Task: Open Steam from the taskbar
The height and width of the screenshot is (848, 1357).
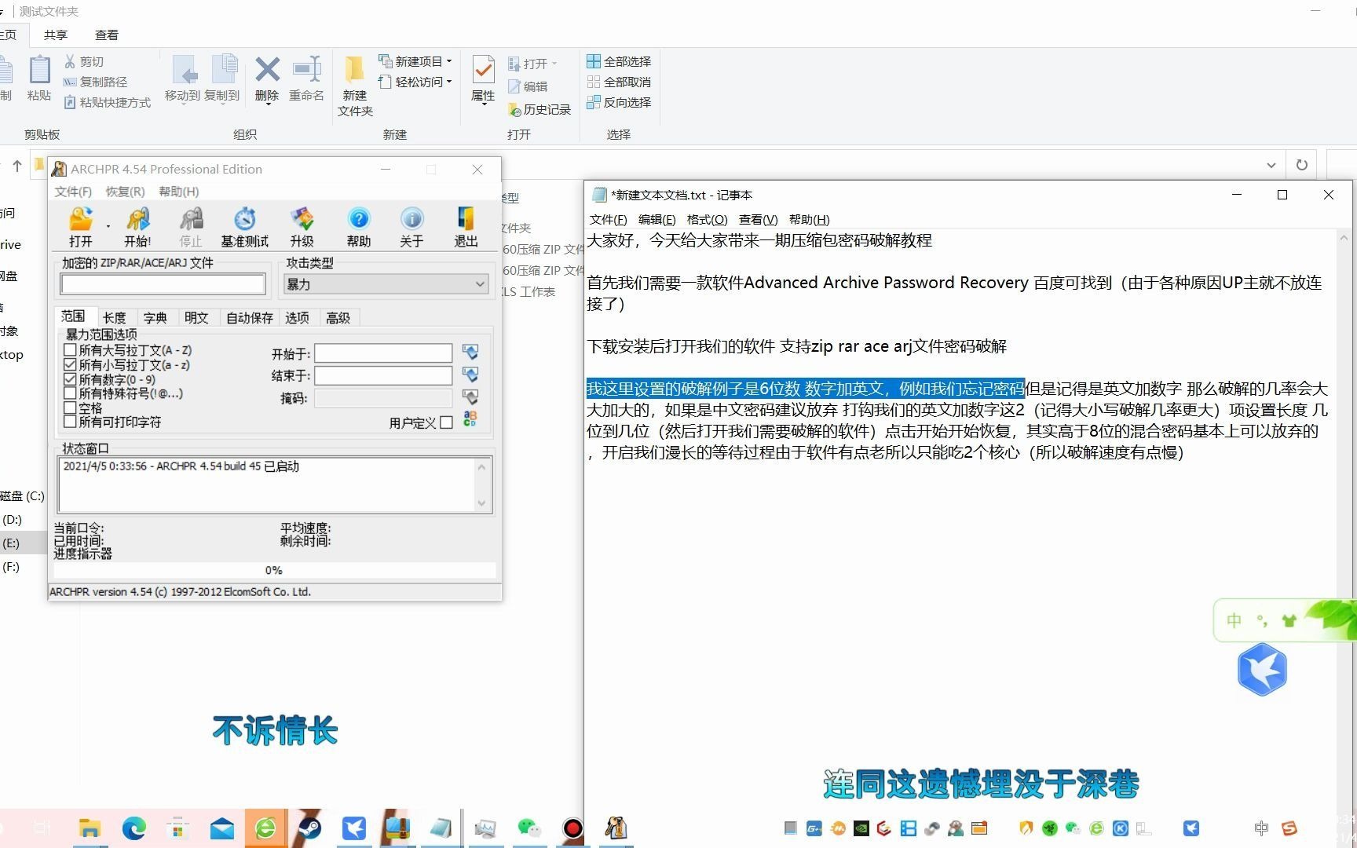Action: 310,828
